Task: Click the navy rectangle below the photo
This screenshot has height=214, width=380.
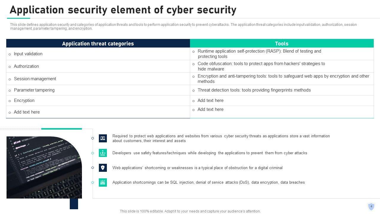Action: [74, 204]
